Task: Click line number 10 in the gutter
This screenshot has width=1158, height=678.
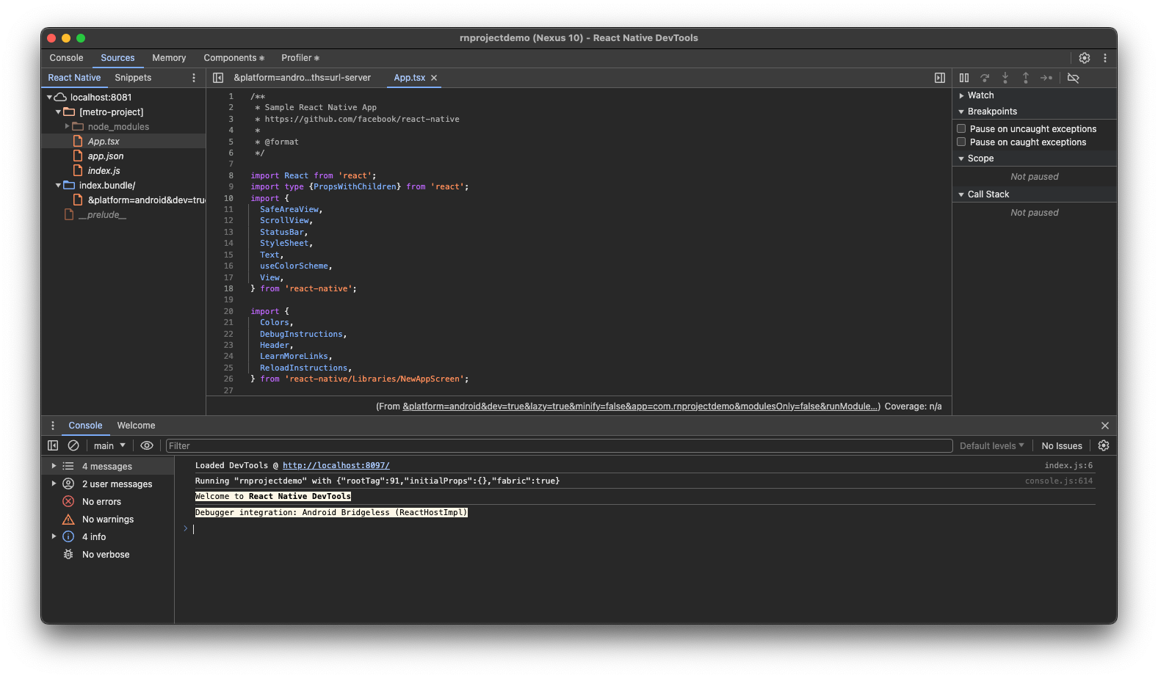Action: click(228, 198)
